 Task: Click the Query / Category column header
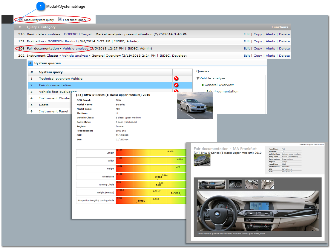41,27
